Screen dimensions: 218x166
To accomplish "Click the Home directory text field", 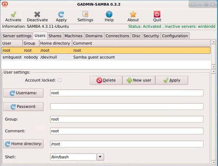I will click(127, 144).
